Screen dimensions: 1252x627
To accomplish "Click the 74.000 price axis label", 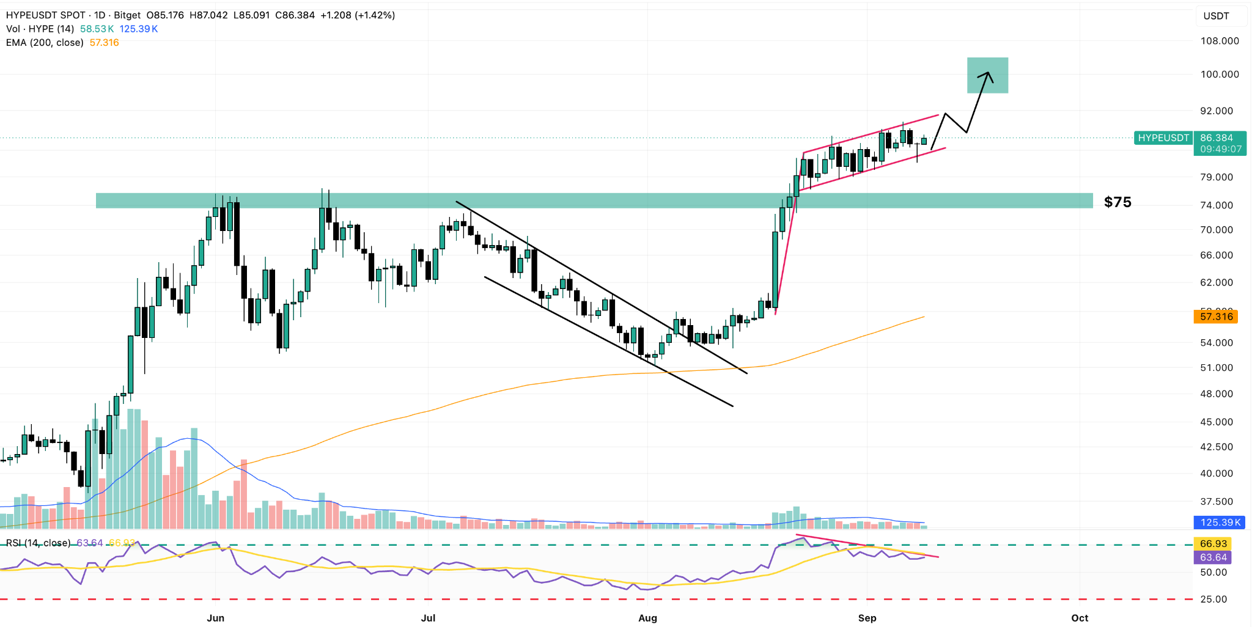I will [x=1217, y=205].
